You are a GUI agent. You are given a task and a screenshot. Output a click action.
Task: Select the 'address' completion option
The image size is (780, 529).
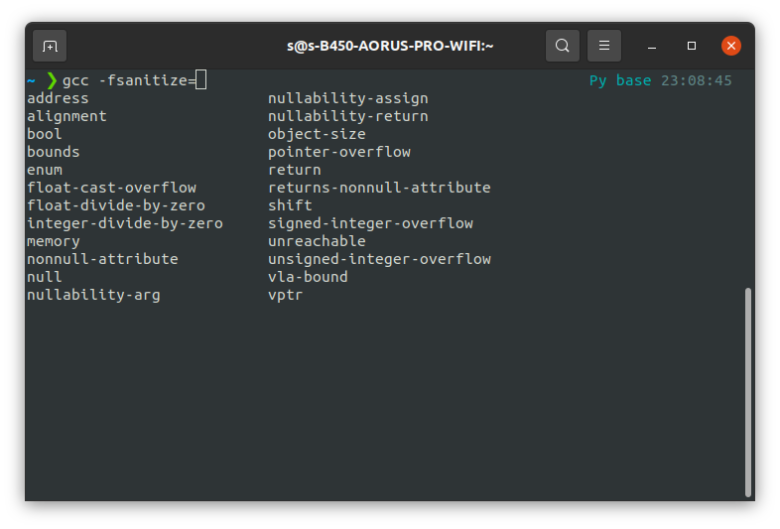tap(58, 98)
